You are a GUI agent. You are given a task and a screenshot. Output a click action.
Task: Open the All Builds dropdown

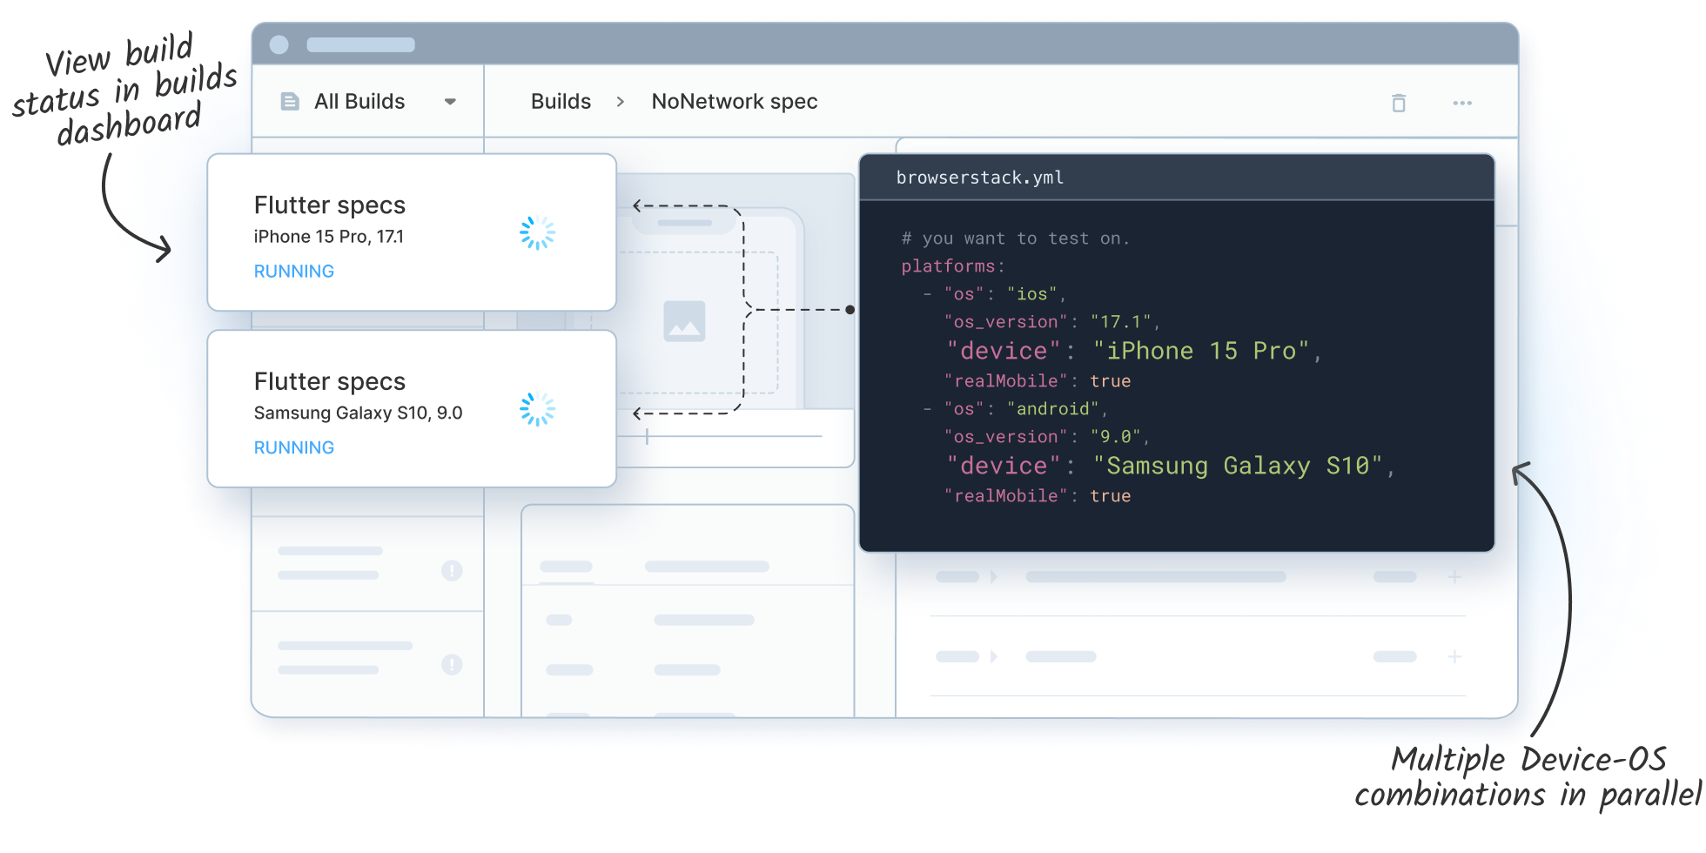point(451,101)
